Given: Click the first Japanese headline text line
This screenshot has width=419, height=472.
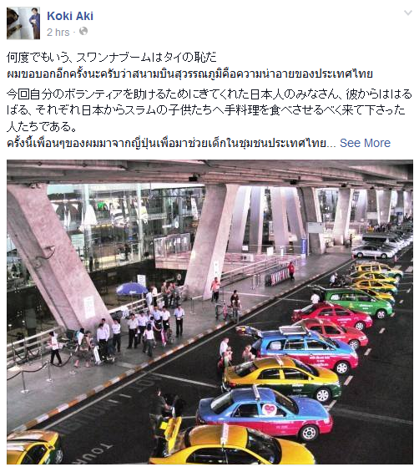Looking at the screenshot, I should [112, 57].
